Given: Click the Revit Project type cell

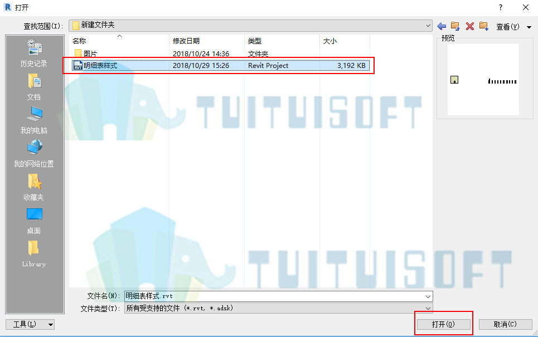Looking at the screenshot, I should pos(268,66).
